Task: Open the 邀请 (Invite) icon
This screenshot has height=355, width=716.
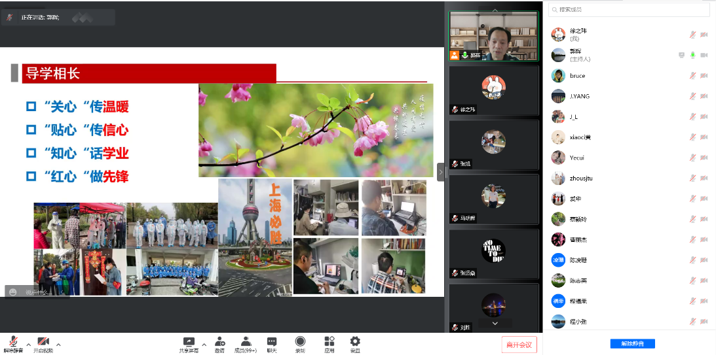Action: (219, 343)
